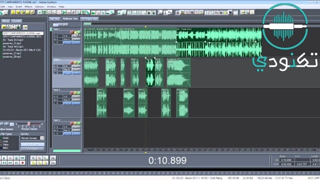Viewport: 320px width, 180px height.
Task: Click the undo arrow icon in main toolbar
Action: coord(40,13)
